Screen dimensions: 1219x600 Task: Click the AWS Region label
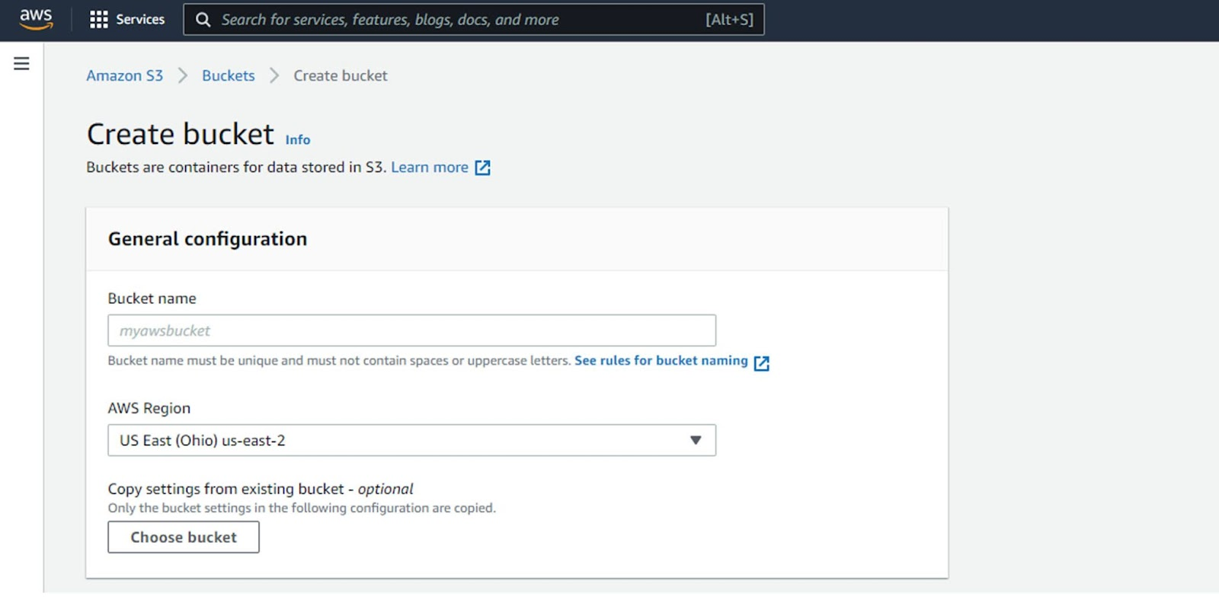coord(149,408)
